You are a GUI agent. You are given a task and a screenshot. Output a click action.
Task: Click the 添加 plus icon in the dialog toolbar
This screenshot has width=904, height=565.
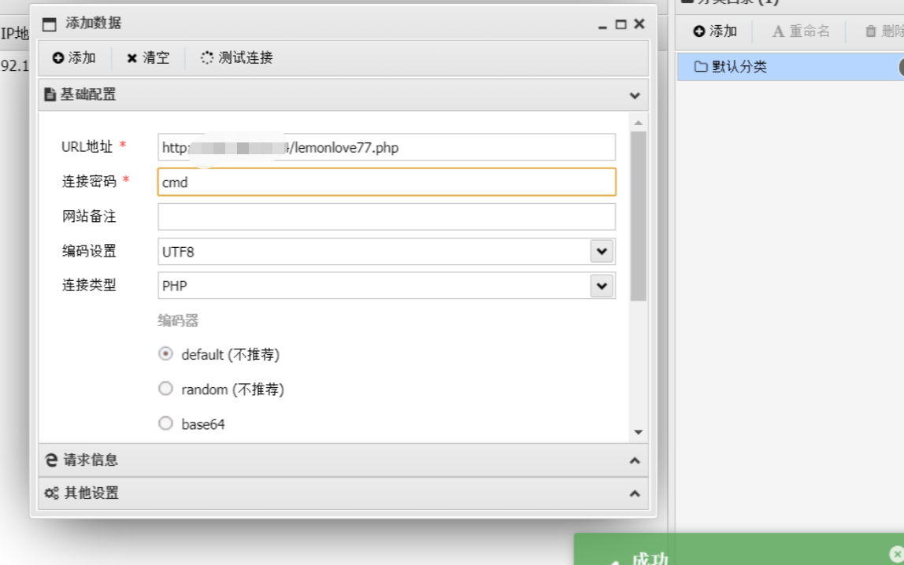coord(57,57)
